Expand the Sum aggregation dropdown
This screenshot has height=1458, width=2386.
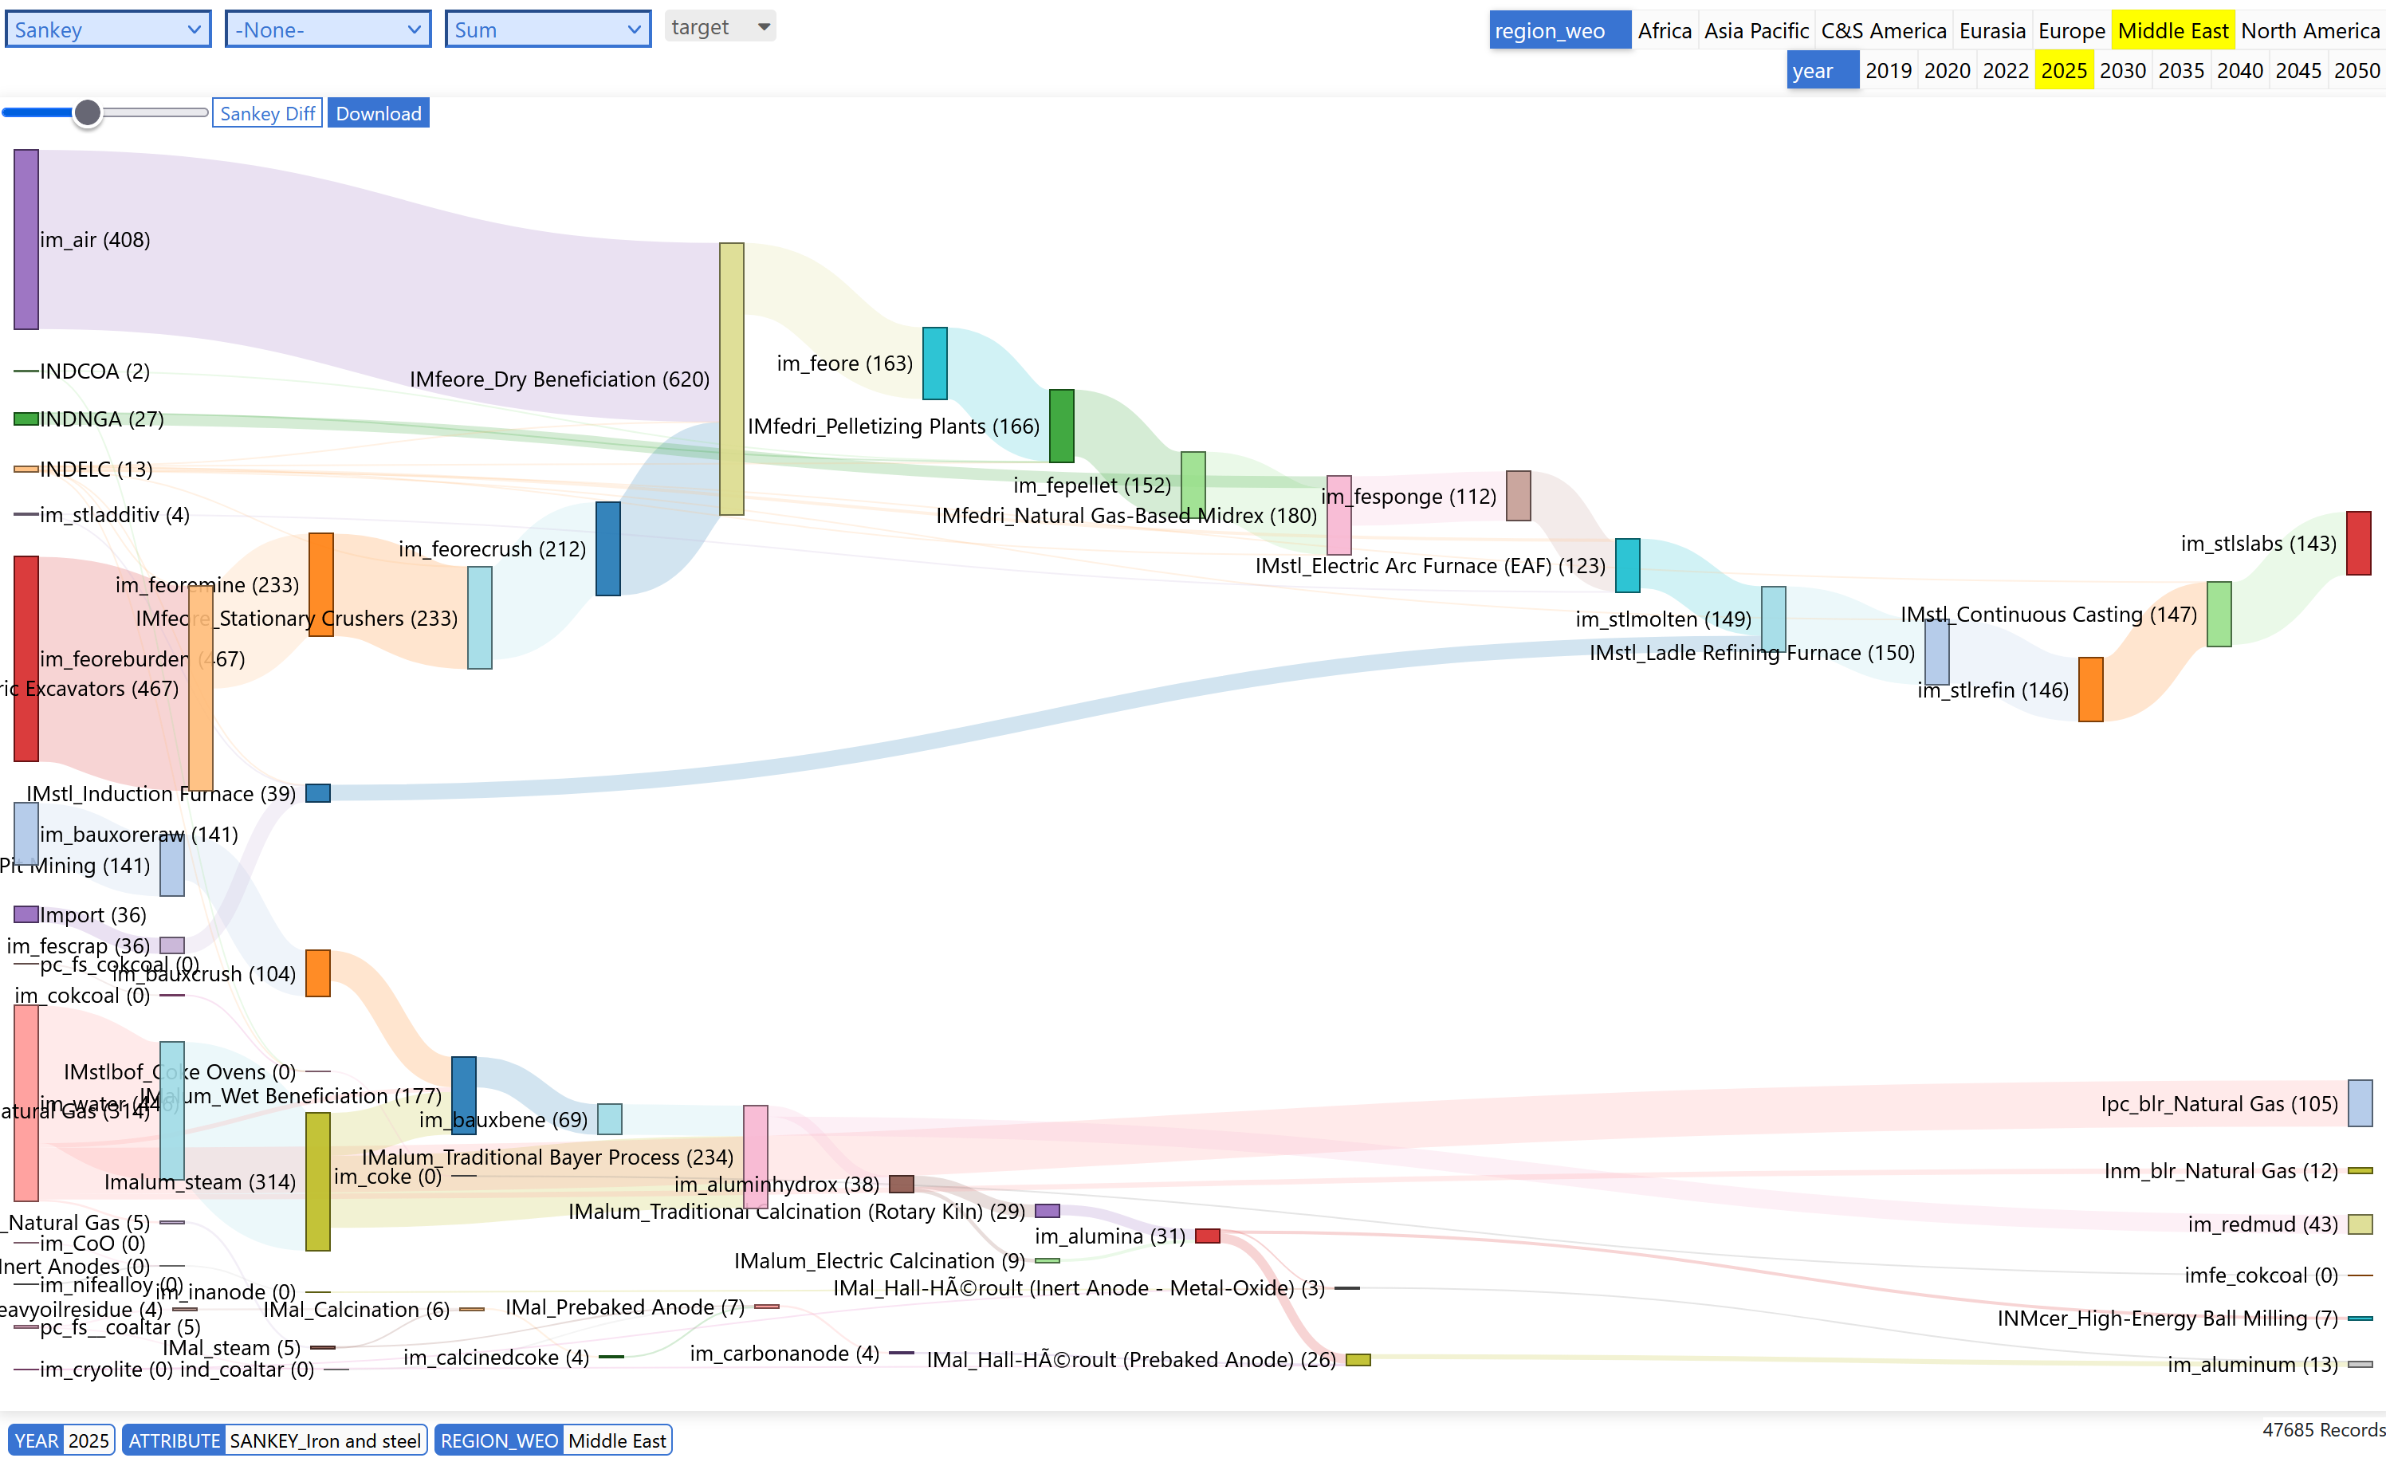point(548,29)
